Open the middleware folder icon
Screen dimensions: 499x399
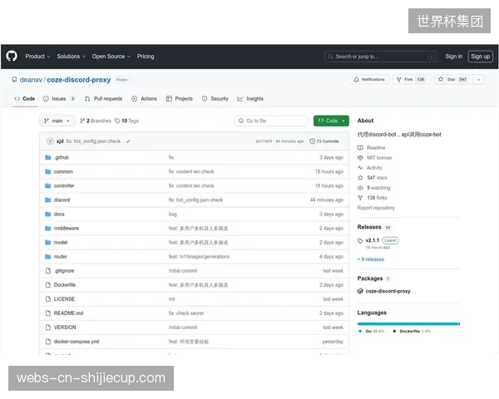[48, 228]
